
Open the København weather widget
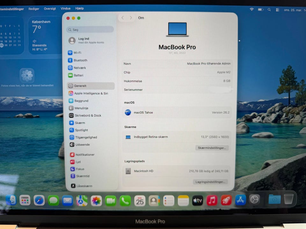45,35
